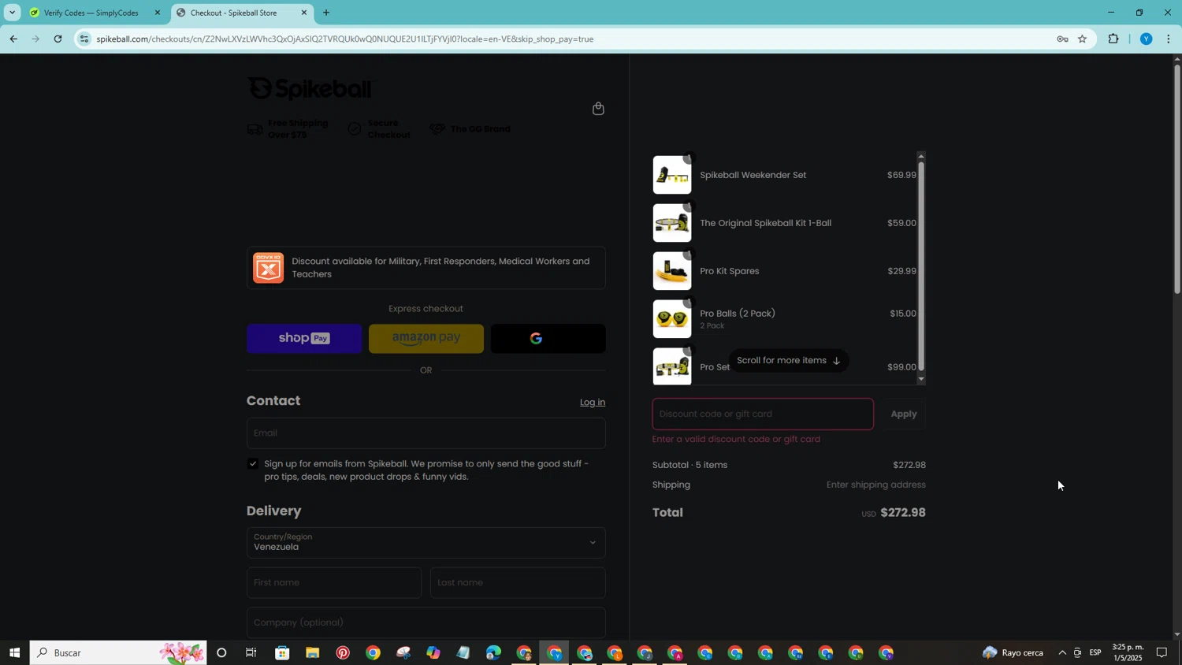The height and width of the screenshot is (665, 1182).
Task: Show hidden system tray icons
Action: point(1061,652)
